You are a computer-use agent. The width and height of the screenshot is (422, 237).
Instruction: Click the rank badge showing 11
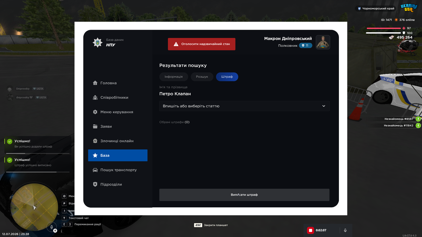point(306,45)
